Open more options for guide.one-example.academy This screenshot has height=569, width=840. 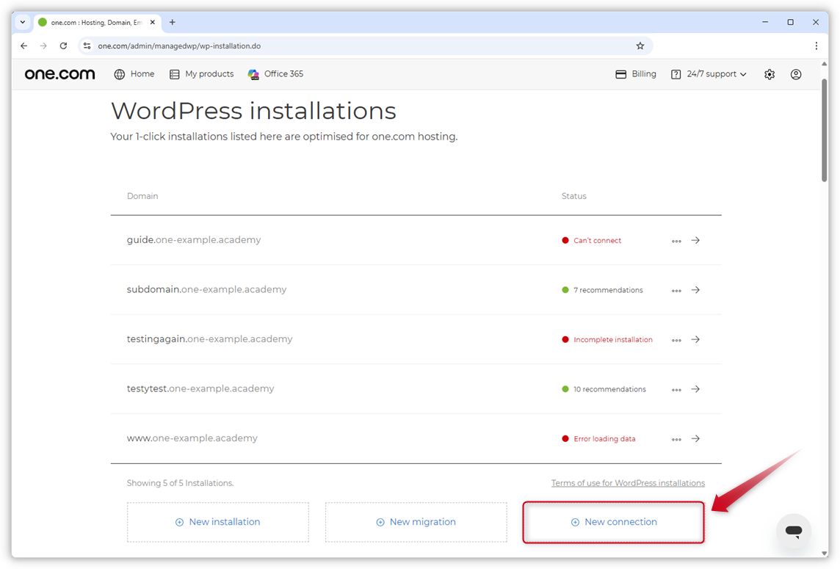point(676,241)
